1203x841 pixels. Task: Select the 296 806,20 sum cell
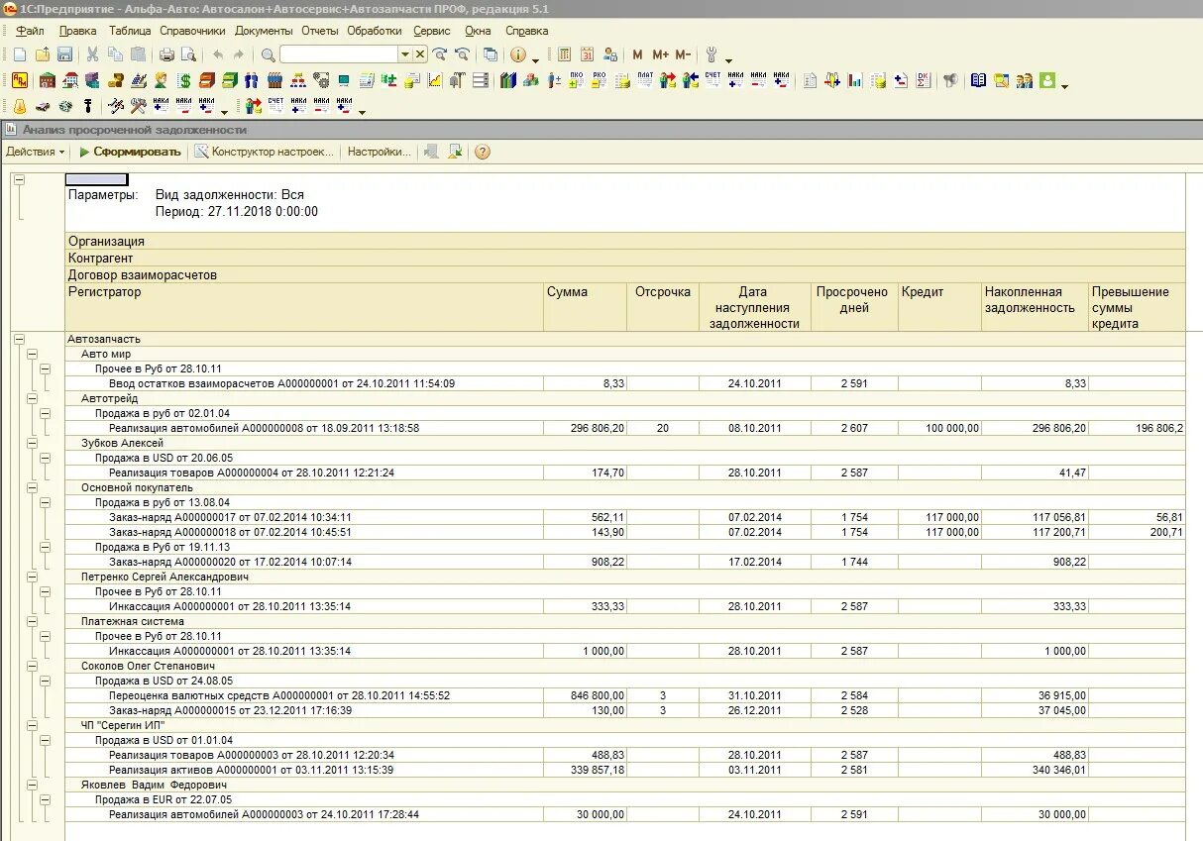tap(585, 428)
